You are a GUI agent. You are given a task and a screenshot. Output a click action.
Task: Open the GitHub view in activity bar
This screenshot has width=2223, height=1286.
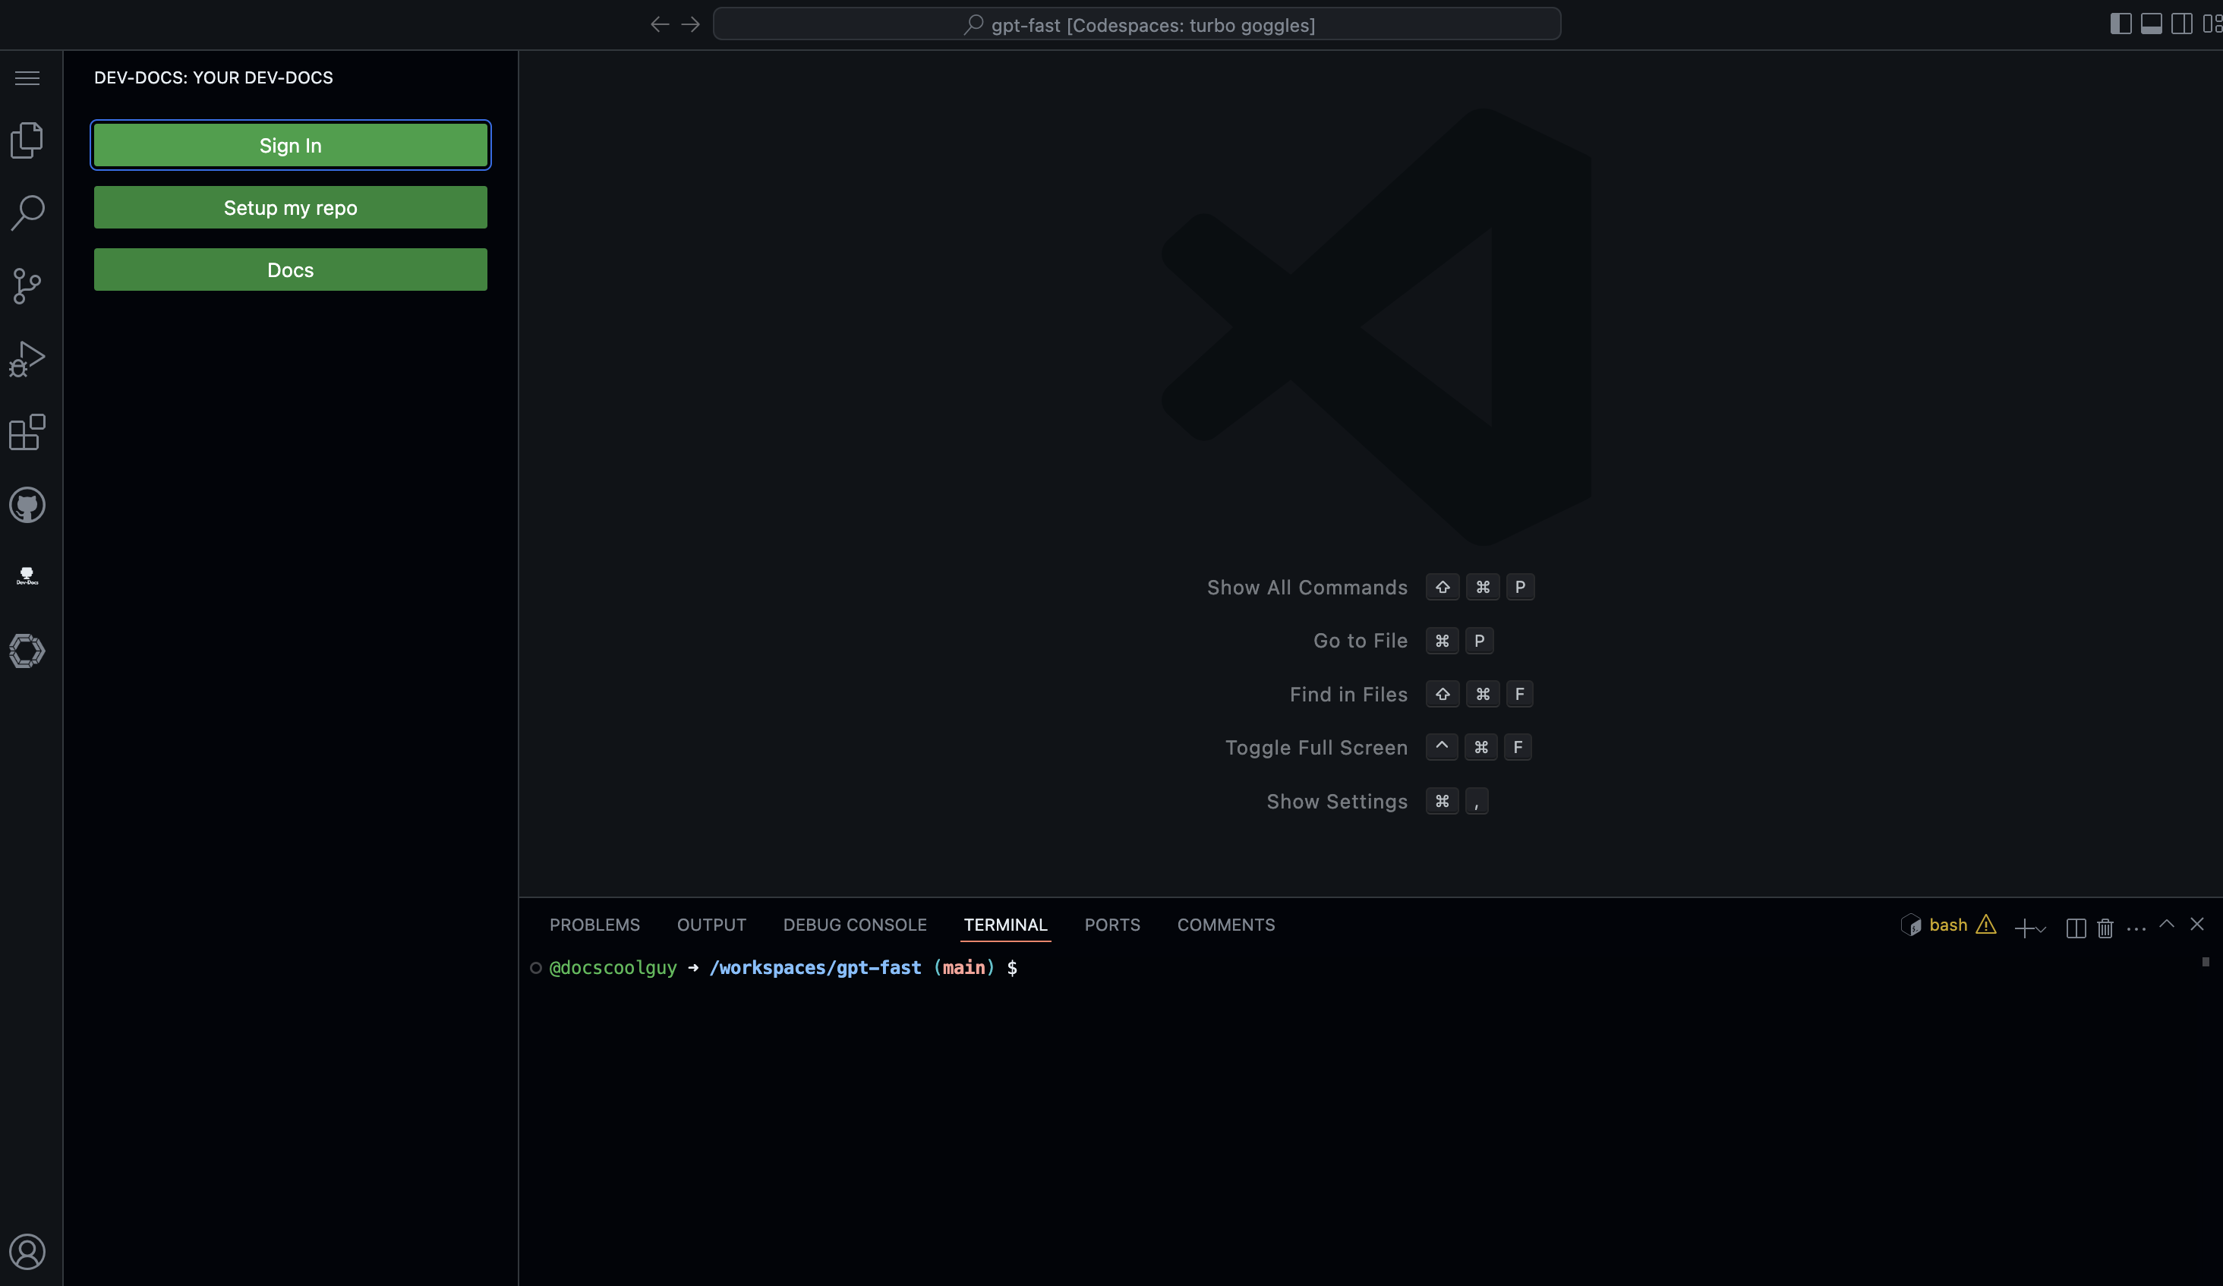pyautogui.click(x=27, y=506)
